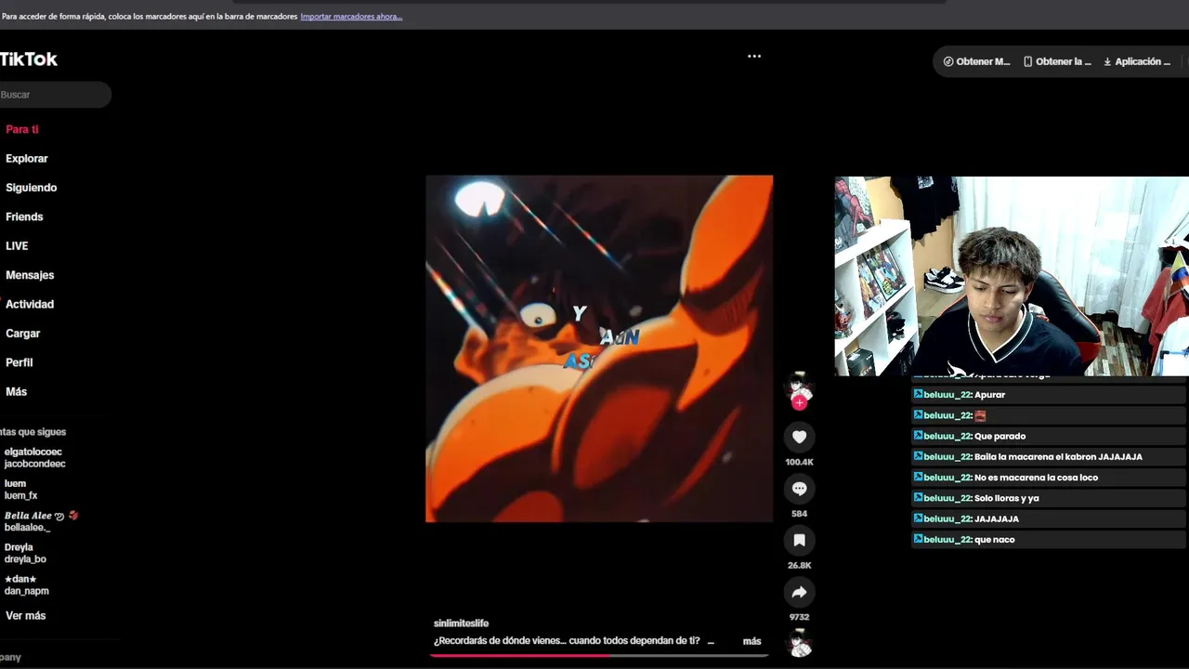Viewport: 1189px width, 669px height.
Task: Click Obtener M... button
Action: tap(976, 61)
